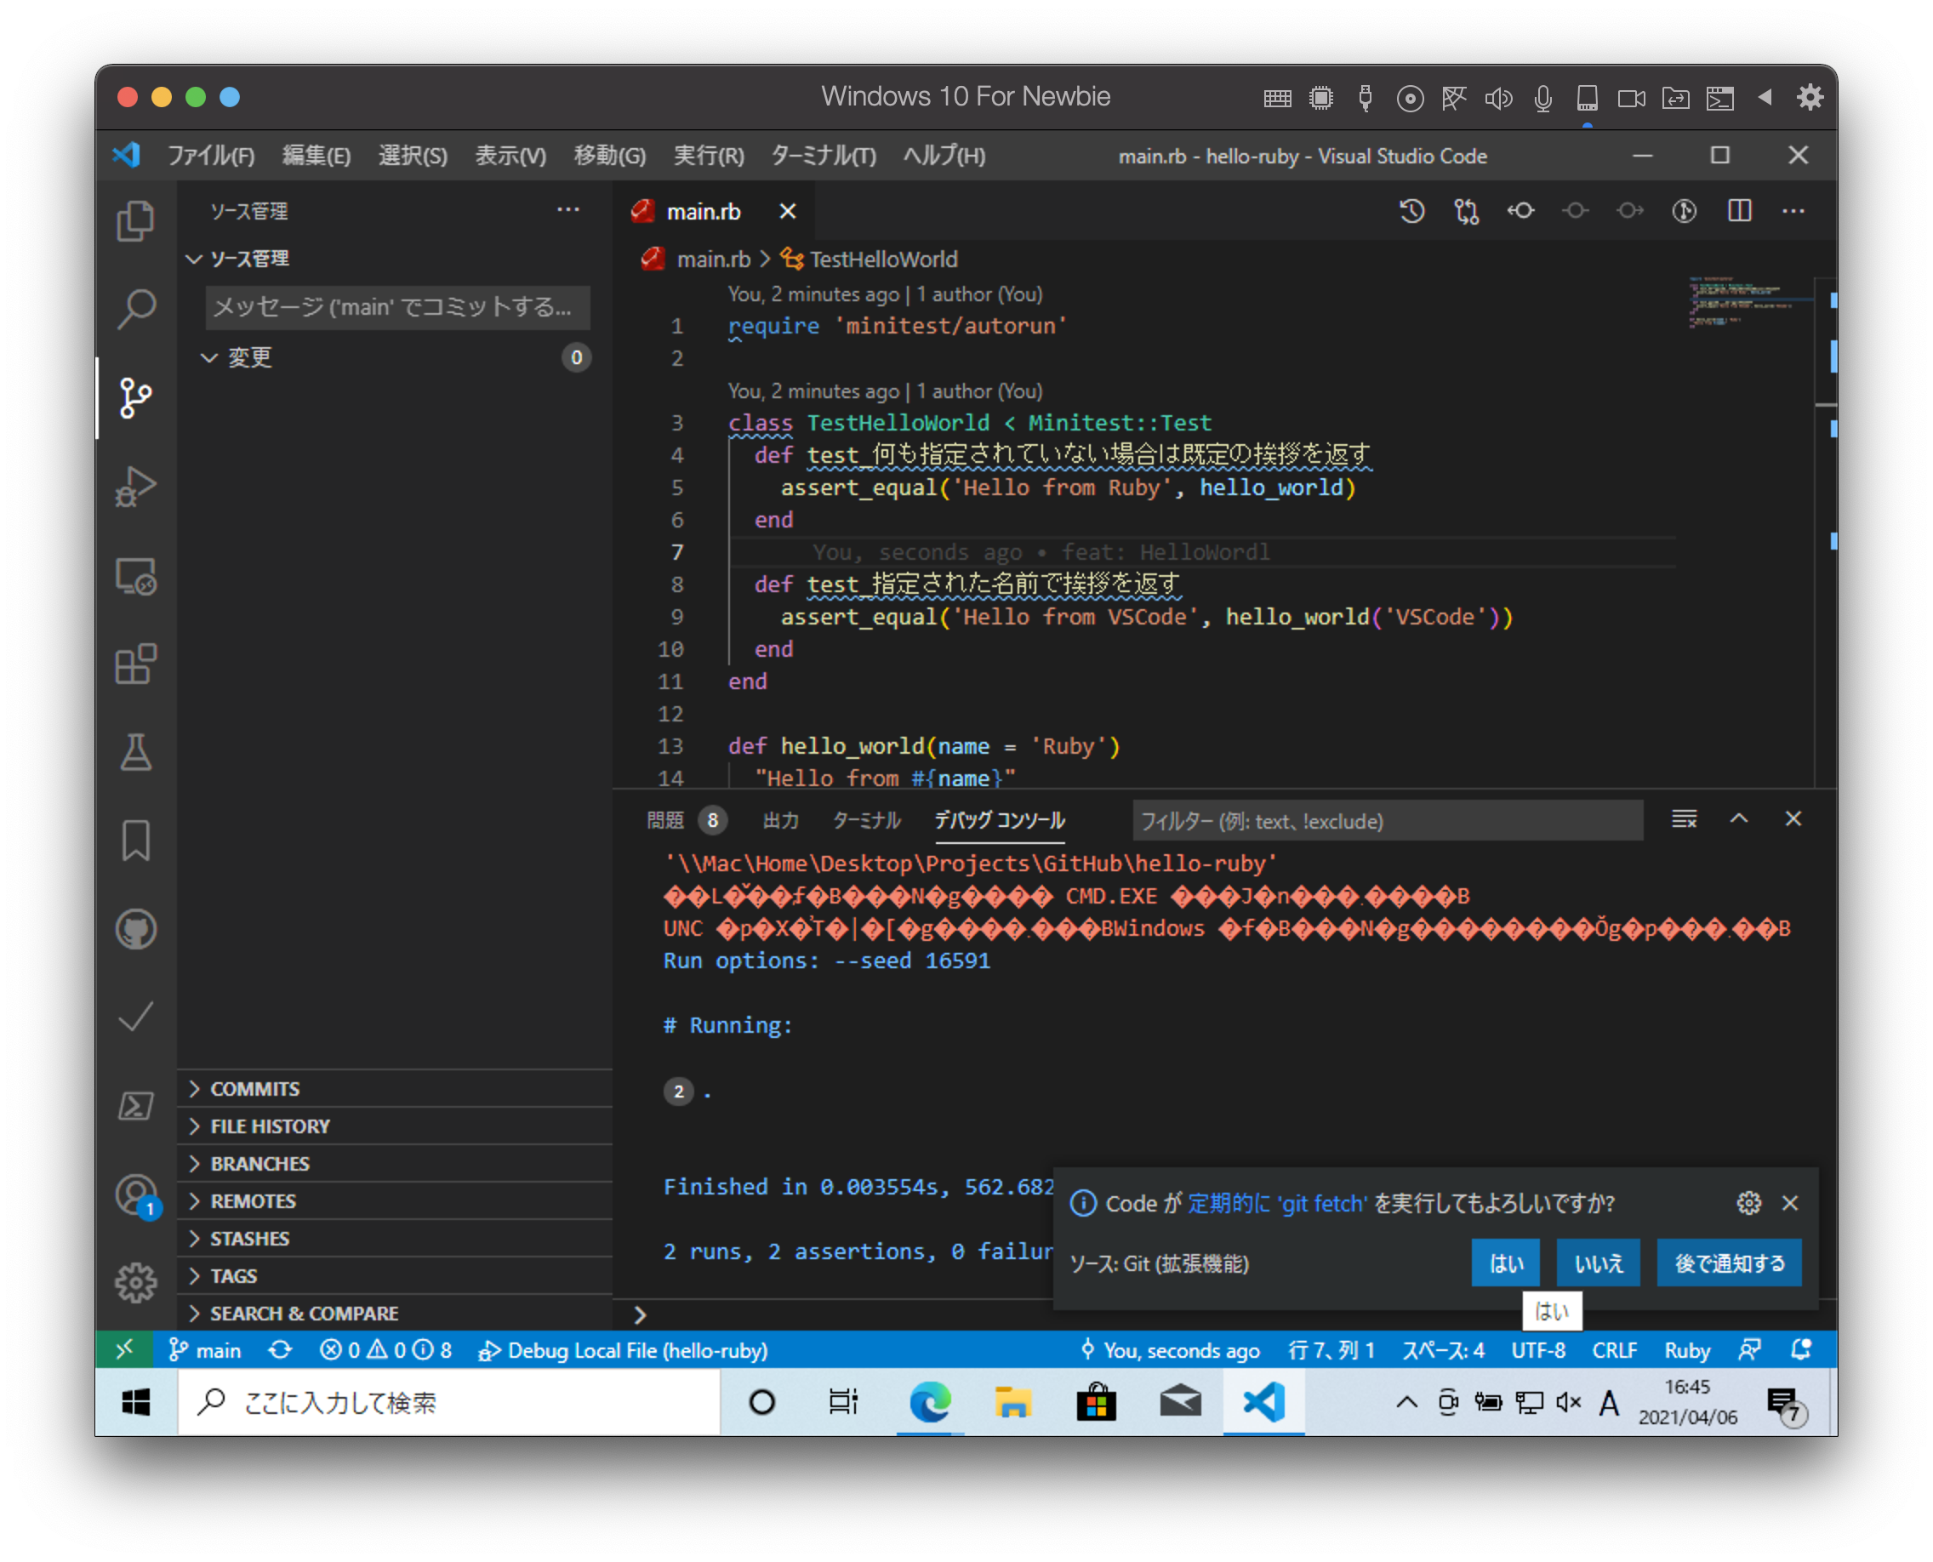Click the commit message input field
The width and height of the screenshot is (1933, 1562).
396,308
